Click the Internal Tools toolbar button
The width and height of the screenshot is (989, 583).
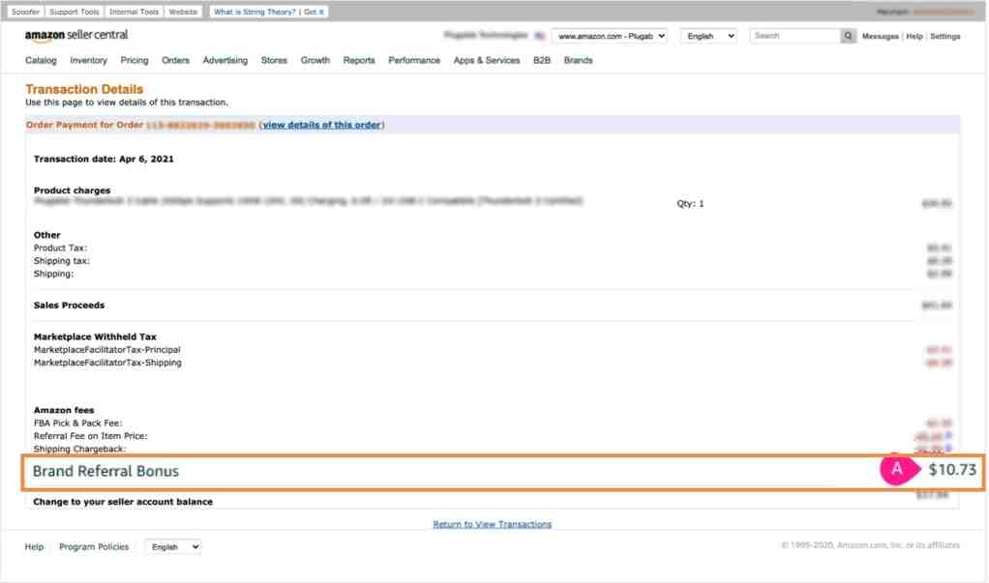[x=134, y=12]
